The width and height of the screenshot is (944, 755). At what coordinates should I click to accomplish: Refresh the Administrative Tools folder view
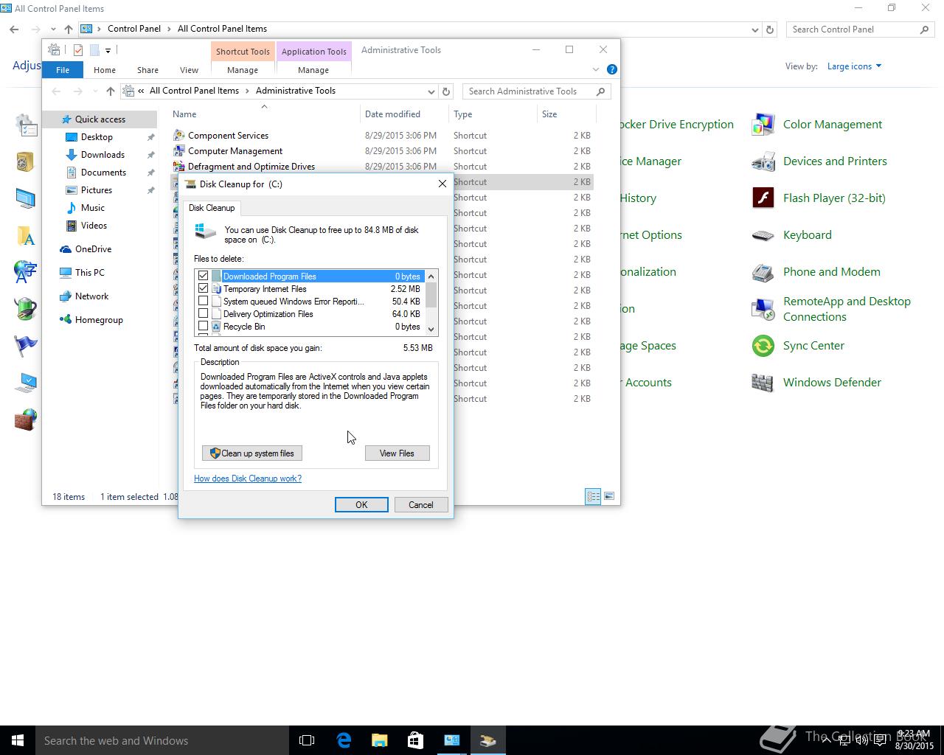click(446, 91)
